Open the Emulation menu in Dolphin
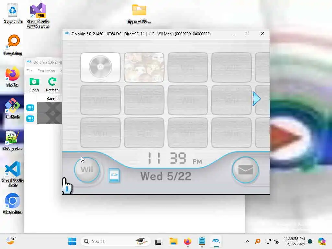Viewport: 332px width, 249px height. coord(46,71)
